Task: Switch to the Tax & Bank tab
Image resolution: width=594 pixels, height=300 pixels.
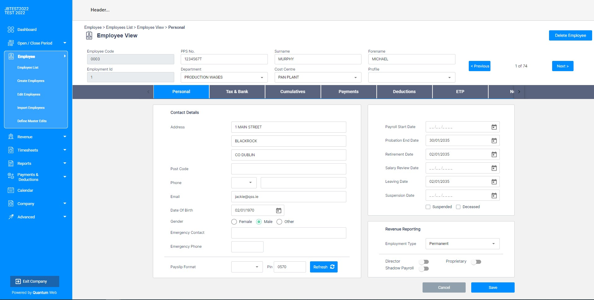Action: click(x=237, y=92)
